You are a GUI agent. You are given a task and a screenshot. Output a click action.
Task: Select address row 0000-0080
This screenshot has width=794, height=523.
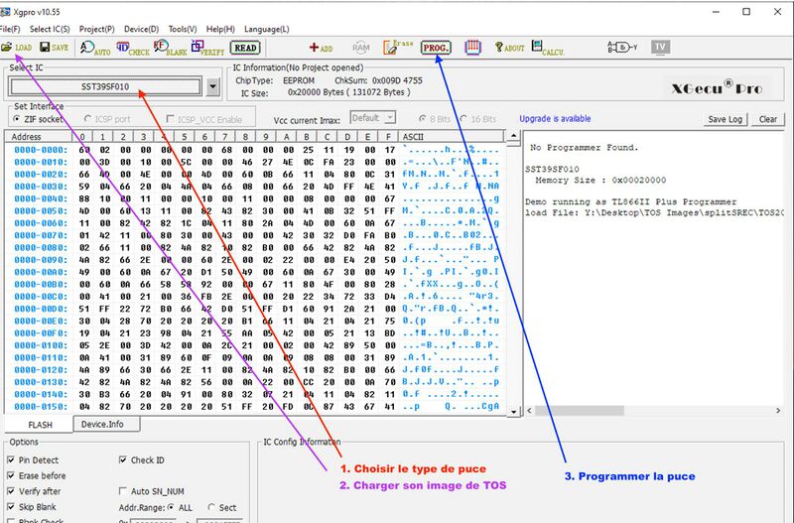pyautogui.click(x=41, y=247)
